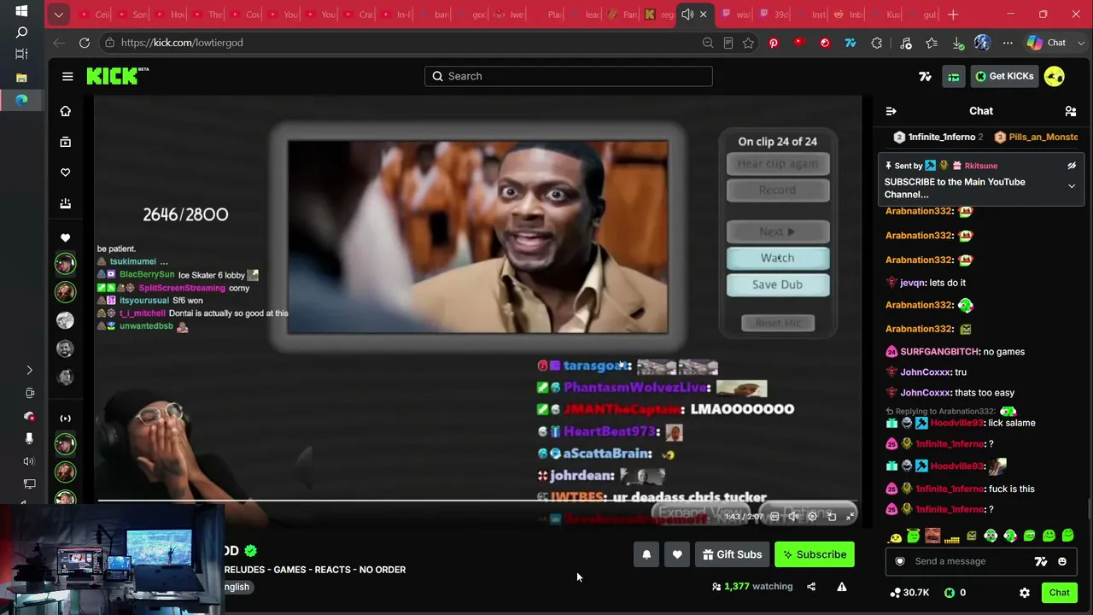The width and height of the screenshot is (1093, 615).
Task: Toggle video player mute speaker
Action: 793,516
